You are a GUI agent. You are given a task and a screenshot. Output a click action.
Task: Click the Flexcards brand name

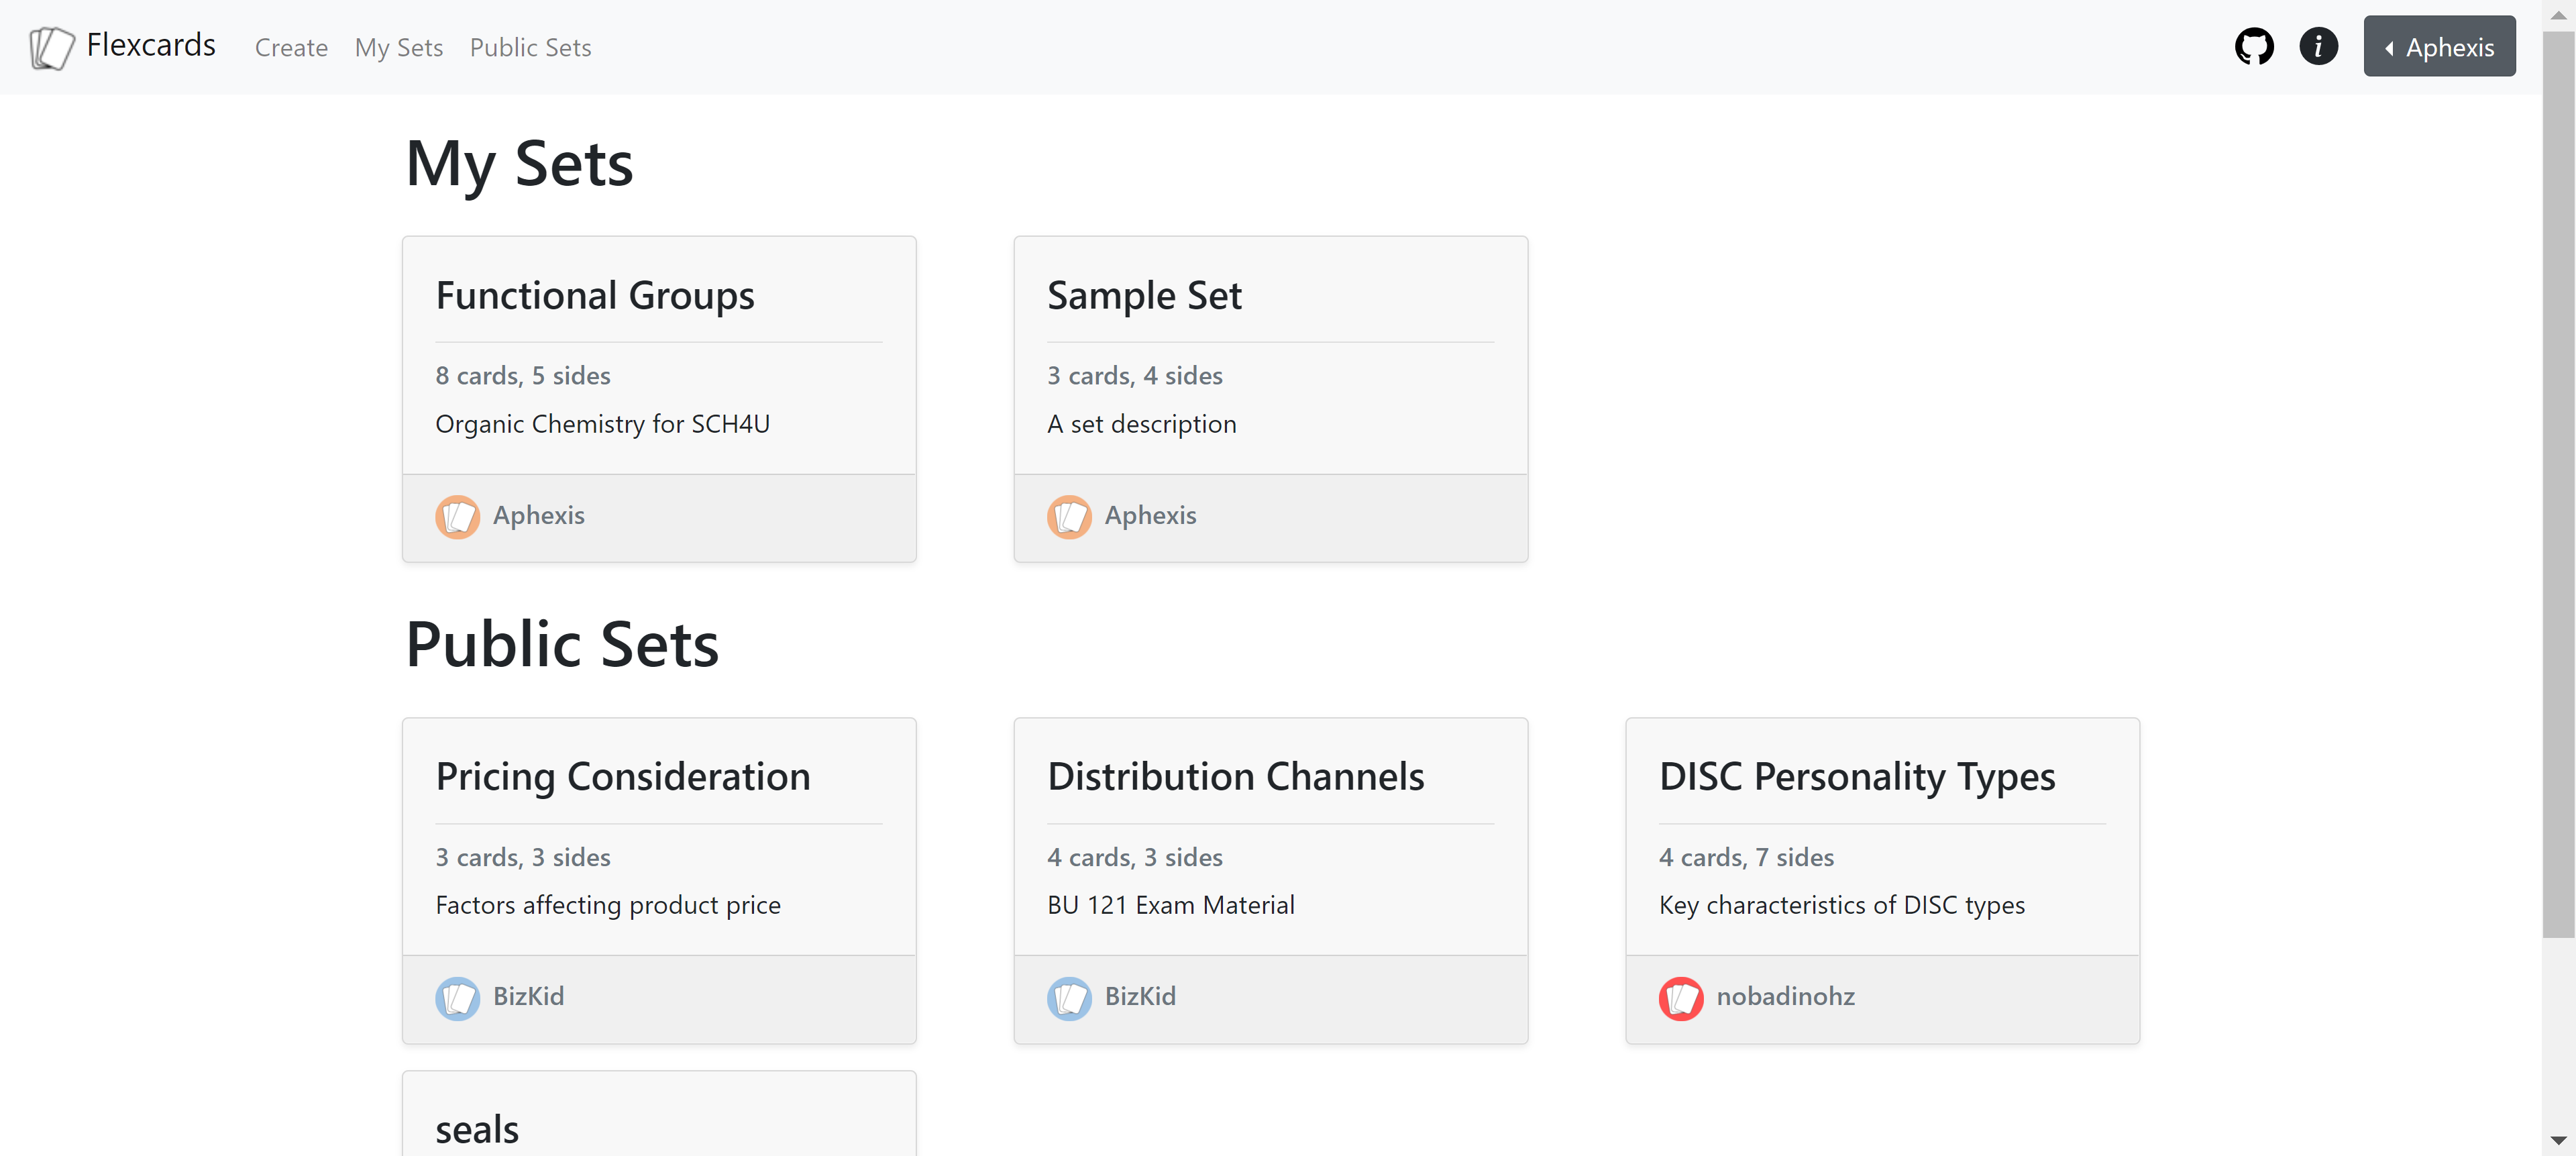point(151,45)
